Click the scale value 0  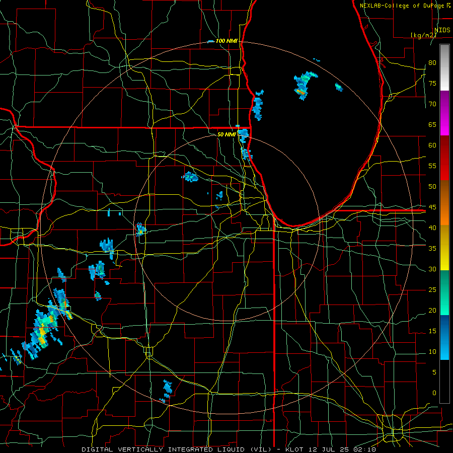pyautogui.click(x=434, y=393)
